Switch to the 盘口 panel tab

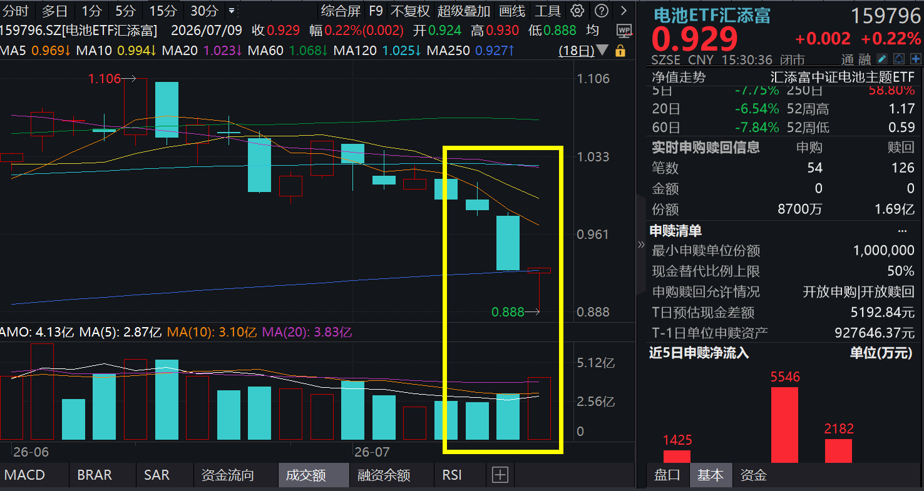[667, 475]
